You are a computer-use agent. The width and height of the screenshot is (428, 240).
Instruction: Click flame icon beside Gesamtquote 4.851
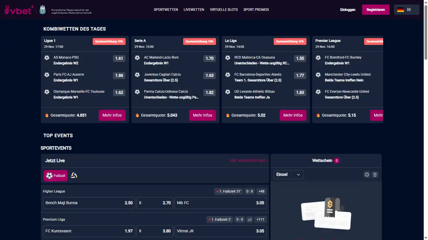[47, 115]
